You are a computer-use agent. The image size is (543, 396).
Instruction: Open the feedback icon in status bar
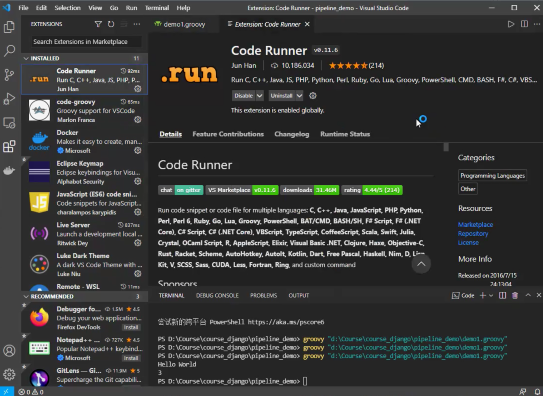tap(523, 392)
